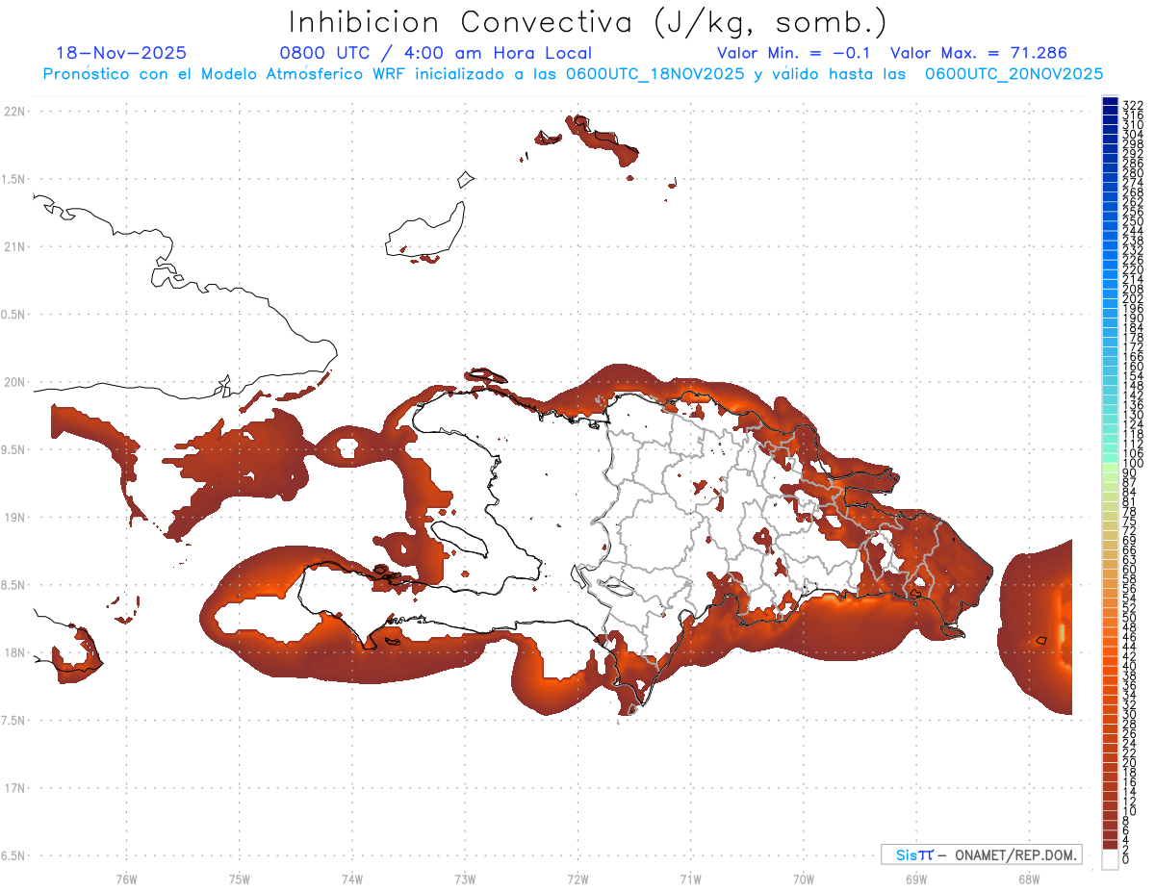This screenshot has width=1155, height=892.
Task: Click the "75W" longitude label
Action: point(239,878)
